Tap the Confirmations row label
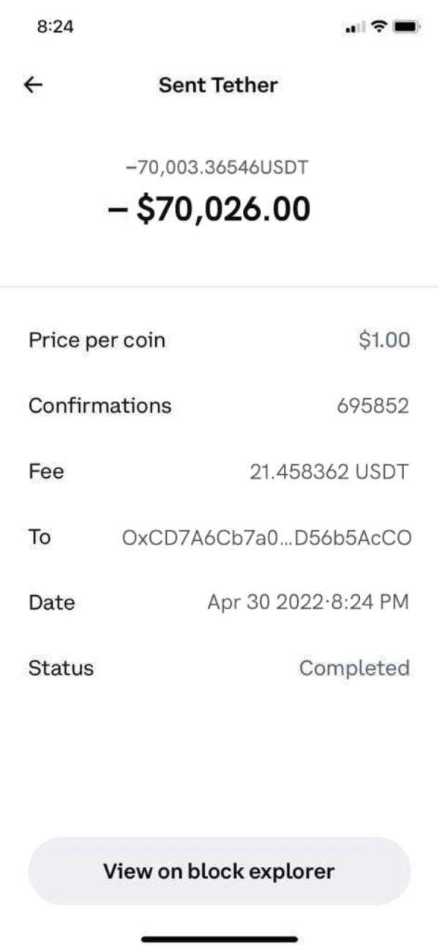This screenshot has height=952, width=439. (x=100, y=405)
